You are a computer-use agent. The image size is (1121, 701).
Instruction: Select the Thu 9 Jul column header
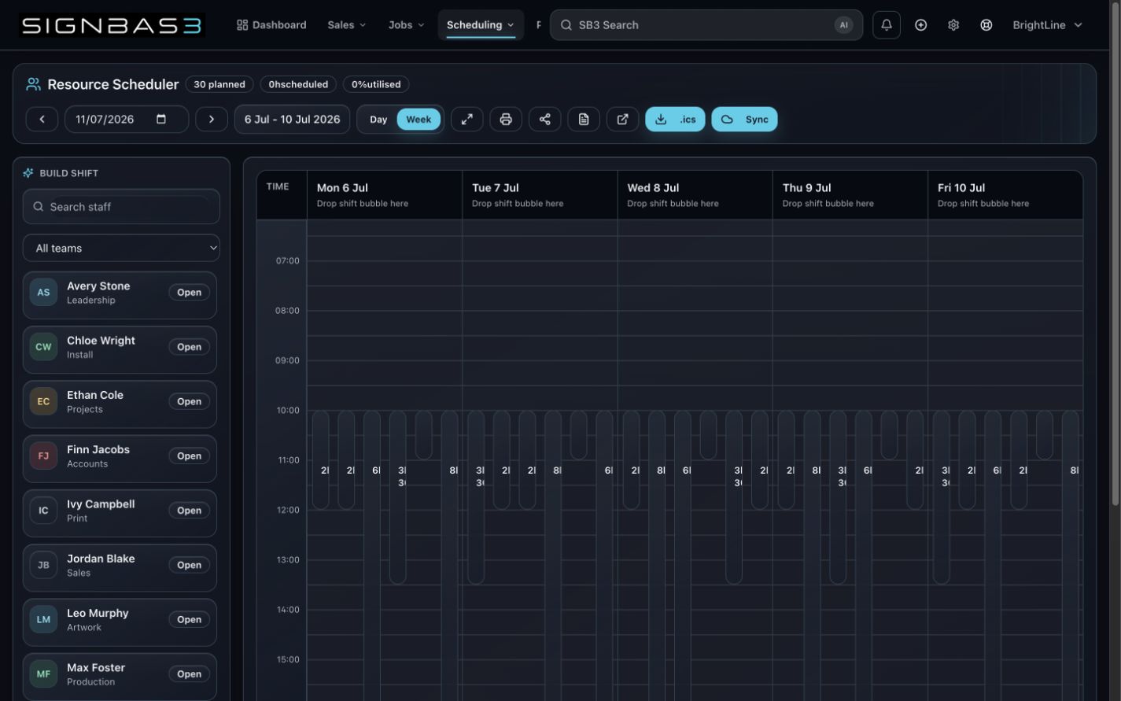pos(850,194)
